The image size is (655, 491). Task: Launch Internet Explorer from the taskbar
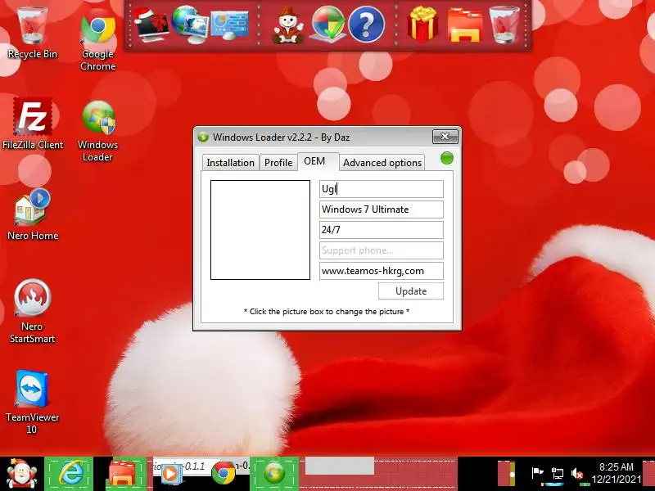point(70,474)
